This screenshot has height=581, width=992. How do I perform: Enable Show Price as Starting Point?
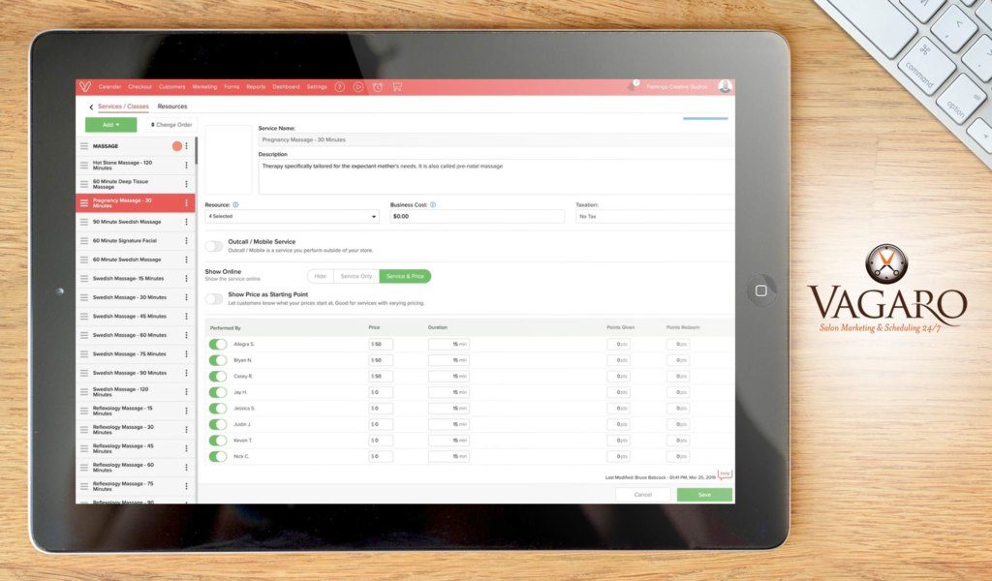pyautogui.click(x=214, y=299)
